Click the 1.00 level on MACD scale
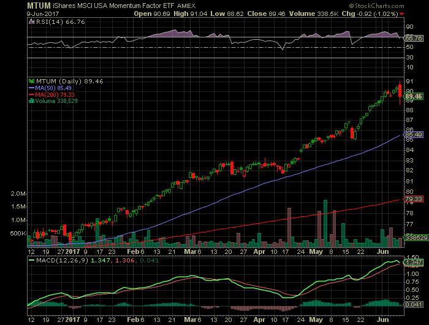This screenshot has height=325, width=429. point(412,274)
